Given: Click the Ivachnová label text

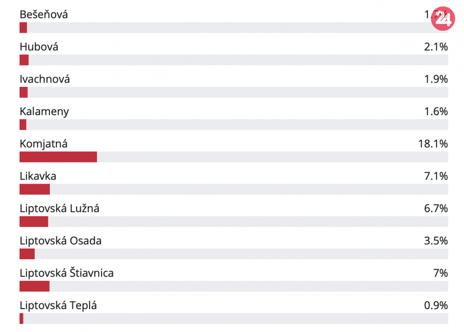Looking at the screenshot, I should click(x=44, y=79).
